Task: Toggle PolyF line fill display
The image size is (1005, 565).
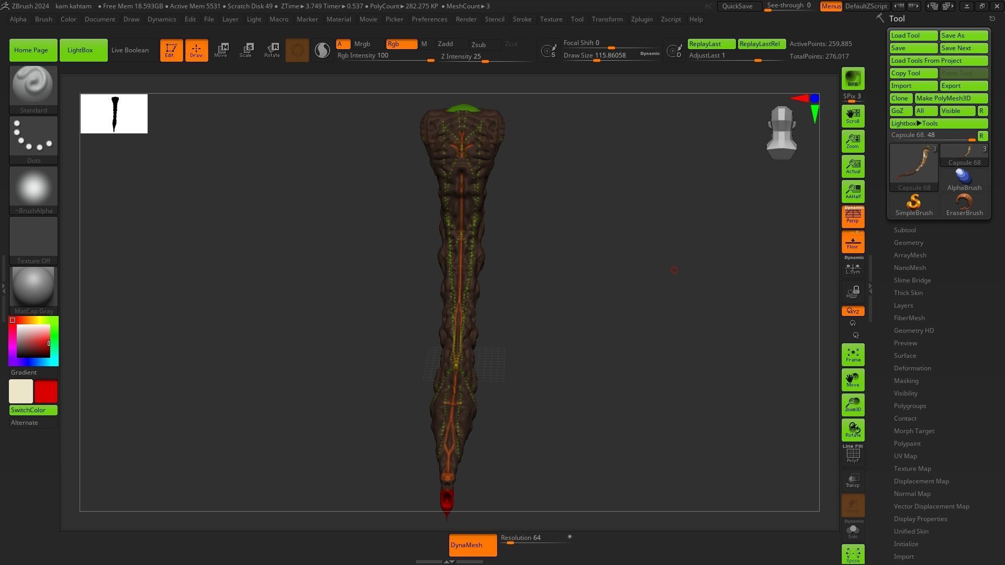Action: point(853,454)
